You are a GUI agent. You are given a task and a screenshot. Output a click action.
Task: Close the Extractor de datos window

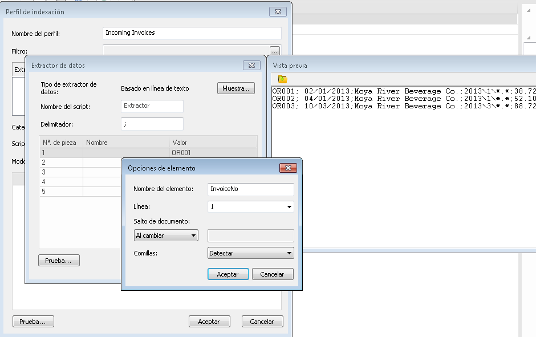(251, 66)
